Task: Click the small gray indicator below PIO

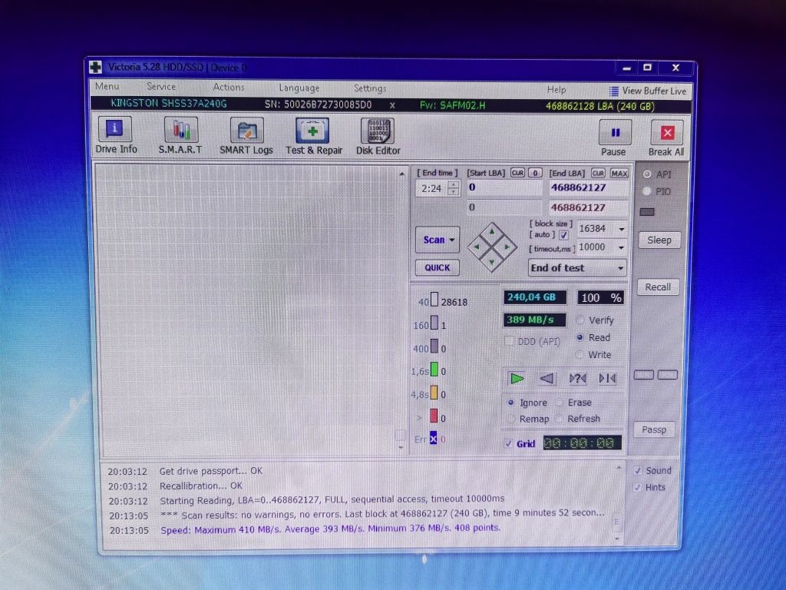Action: tap(647, 212)
